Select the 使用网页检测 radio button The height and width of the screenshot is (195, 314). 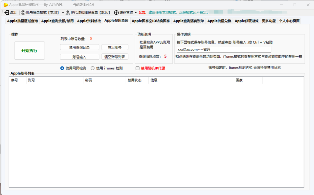62,68
